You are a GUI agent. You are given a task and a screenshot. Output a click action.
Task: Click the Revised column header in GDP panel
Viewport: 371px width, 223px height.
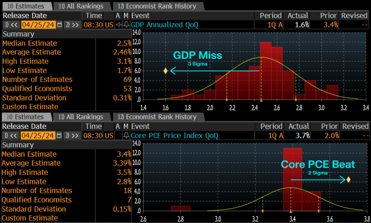(x=354, y=16)
